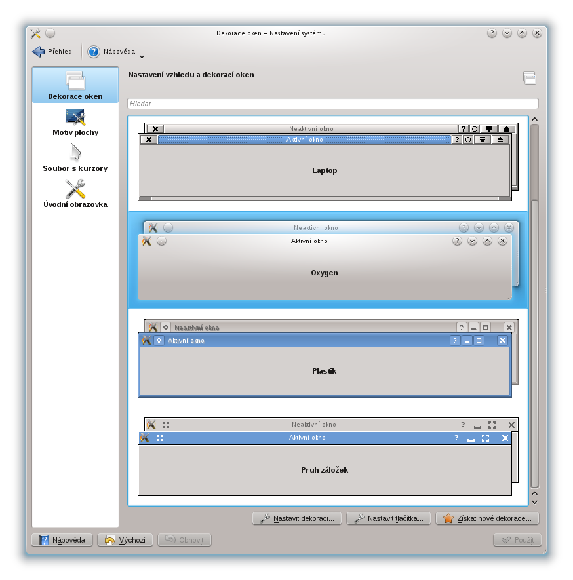The width and height of the screenshot is (573, 580).
Task: Click Pruh záložek active dots icon
Action: 159,438
